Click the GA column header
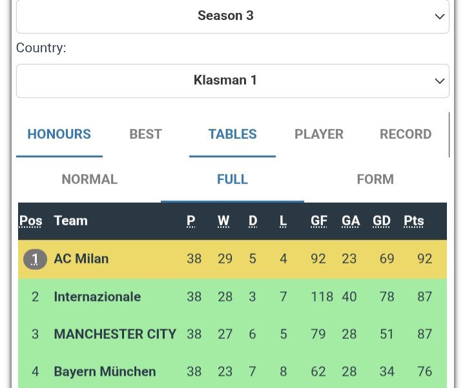Viewport: 465px width, 388px height. point(350,221)
